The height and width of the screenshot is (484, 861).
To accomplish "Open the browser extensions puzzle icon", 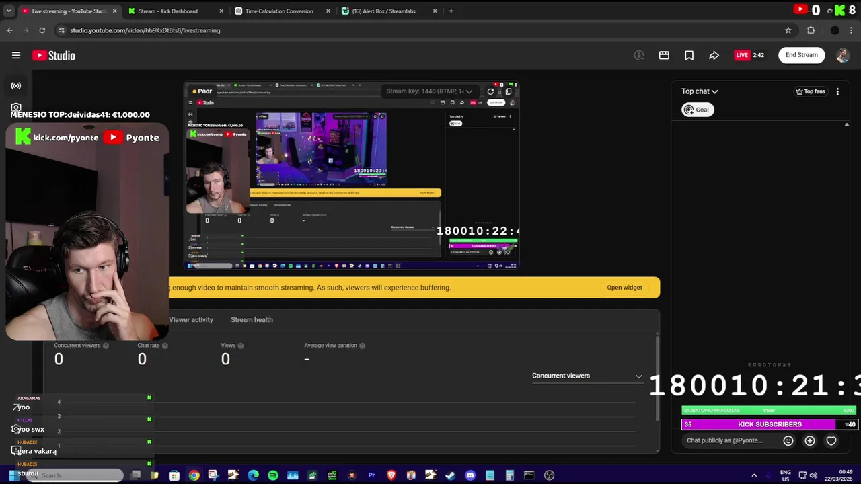I will [x=811, y=30].
